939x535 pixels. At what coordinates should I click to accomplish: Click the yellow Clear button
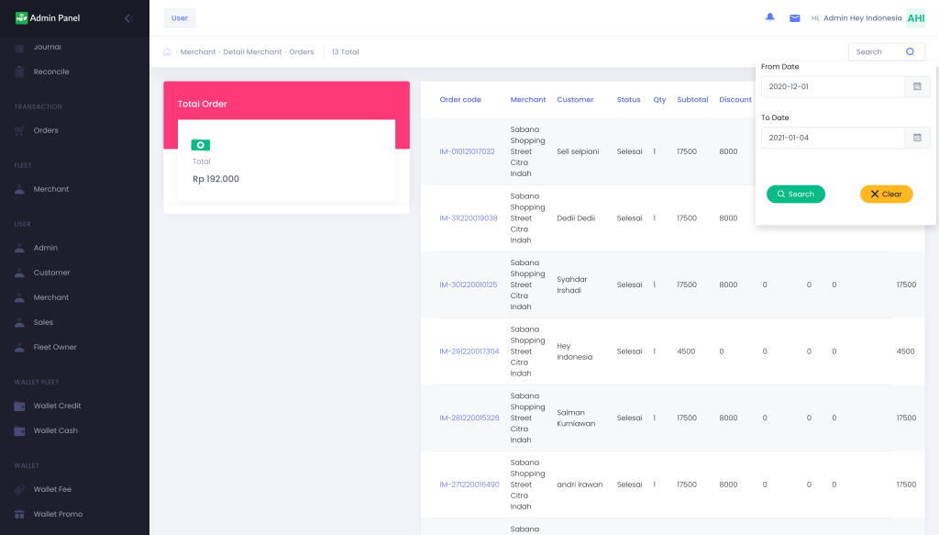(x=887, y=195)
